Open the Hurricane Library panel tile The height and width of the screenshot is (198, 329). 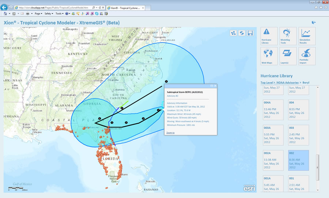click(269, 36)
